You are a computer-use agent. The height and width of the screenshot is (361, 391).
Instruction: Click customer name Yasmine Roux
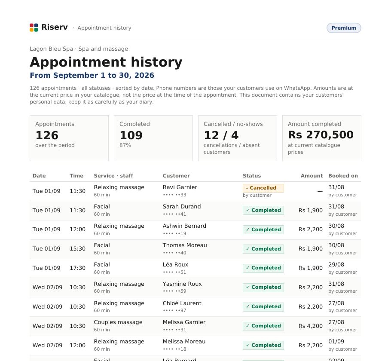click(x=182, y=284)
